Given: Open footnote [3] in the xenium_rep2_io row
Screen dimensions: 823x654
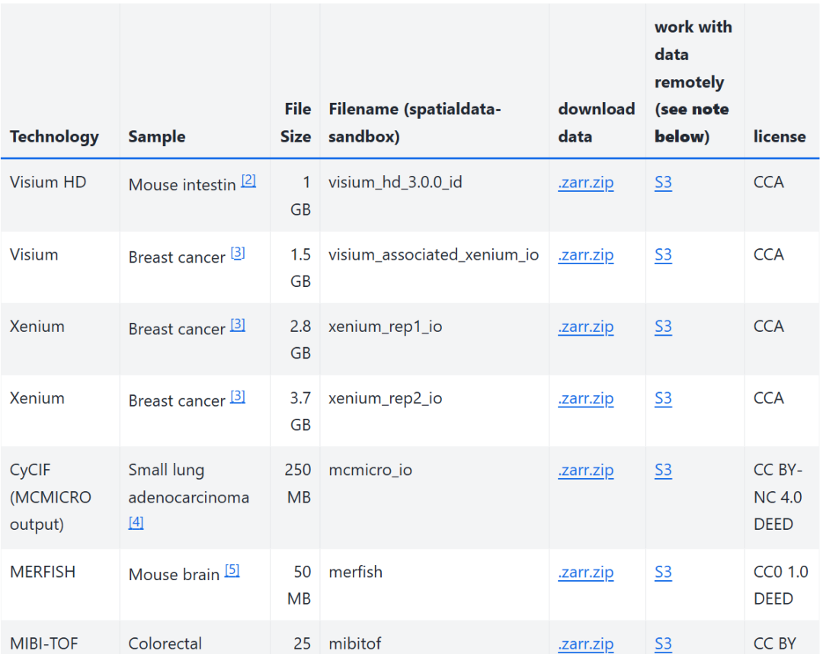Looking at the screenshot, I should [x=238, y=397].
